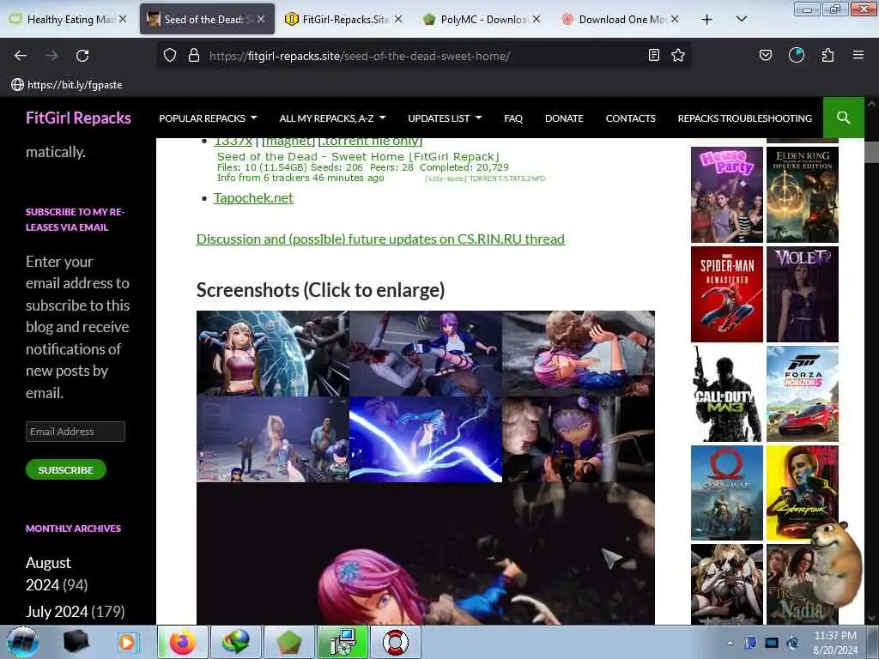Screen dimensions: 879x659
Task: Open the Violet game cover
Action: pyautogui.click(x=803, y=294)
